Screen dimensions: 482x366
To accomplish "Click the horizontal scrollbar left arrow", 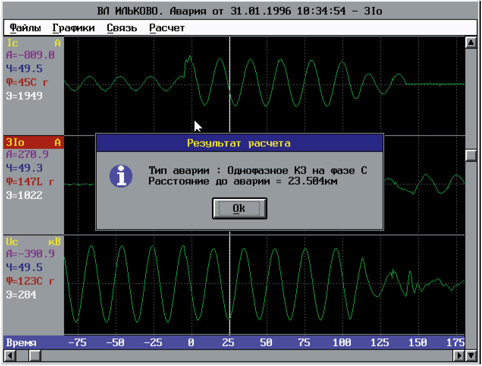I will 10,355.
